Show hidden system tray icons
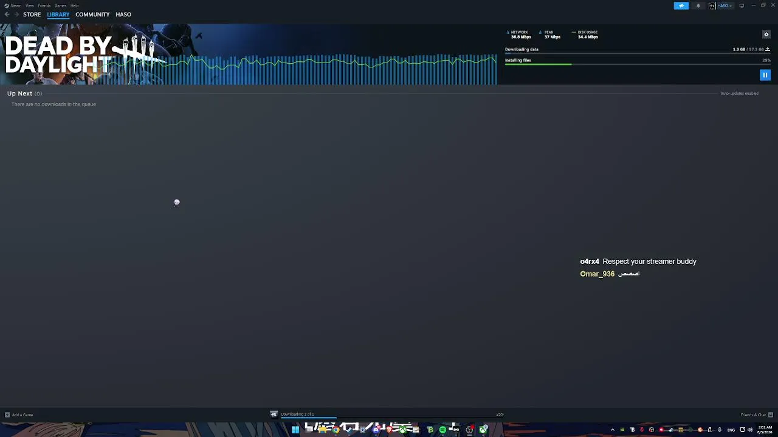 point(612,430)
